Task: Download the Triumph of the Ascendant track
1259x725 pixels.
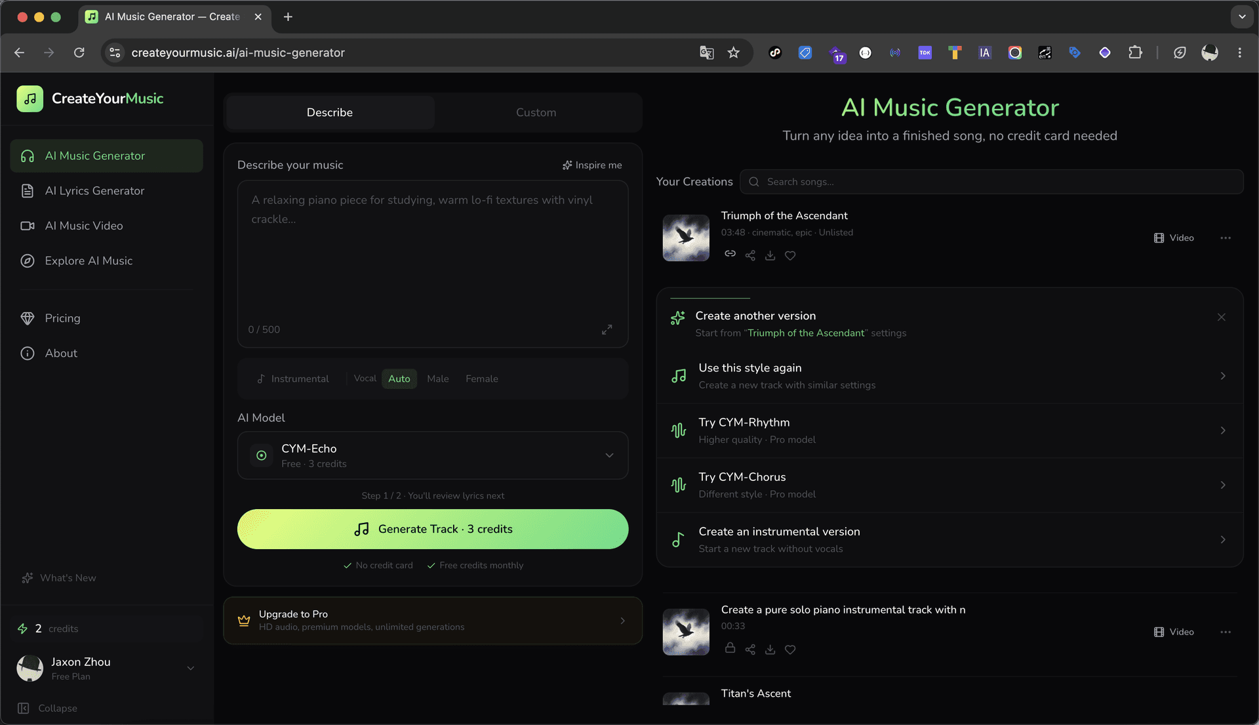Action: coord(770,255)
